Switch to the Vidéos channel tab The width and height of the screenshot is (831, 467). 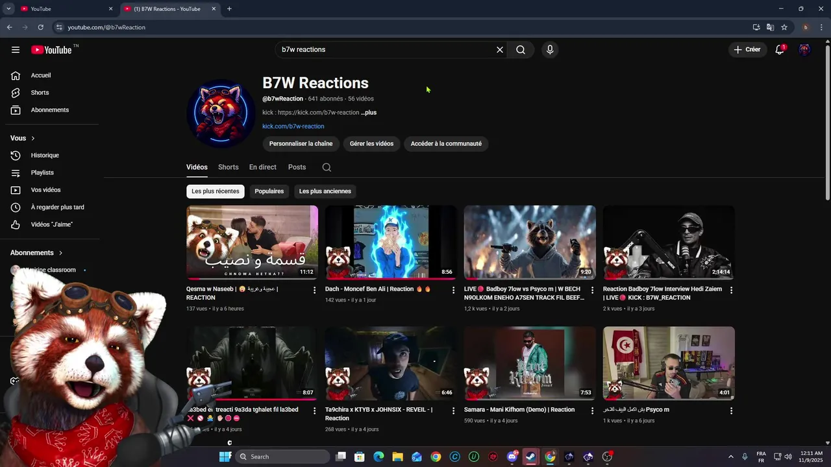[x=197, y=167]
